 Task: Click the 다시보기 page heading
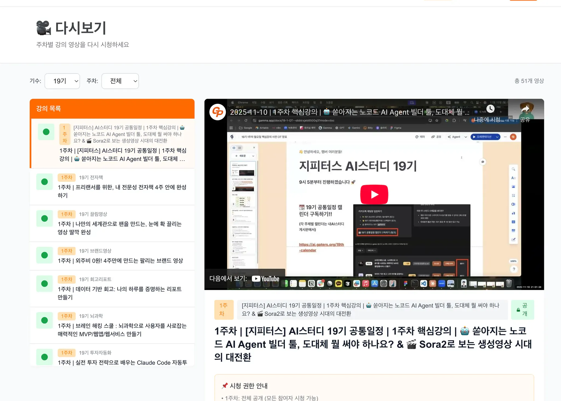pyautogui.click(x=81, y=28)
